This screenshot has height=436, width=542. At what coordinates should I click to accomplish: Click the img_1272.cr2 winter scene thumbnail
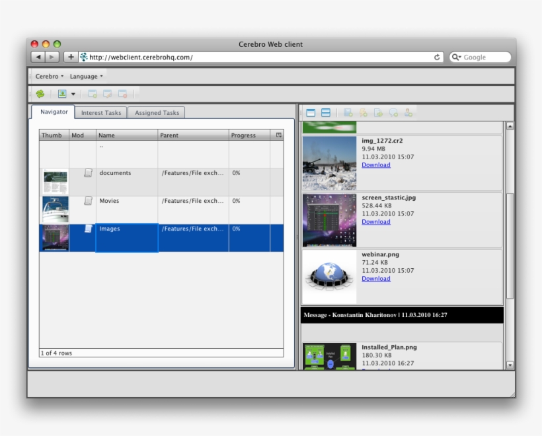point(329,163)
